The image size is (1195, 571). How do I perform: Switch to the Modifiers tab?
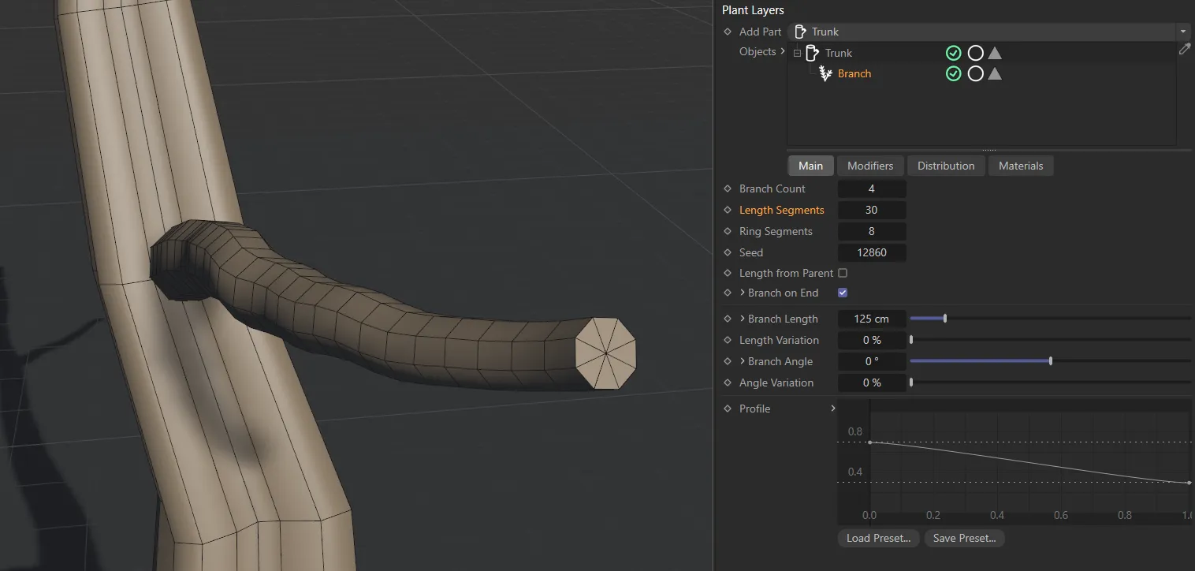tap(870, 166)
